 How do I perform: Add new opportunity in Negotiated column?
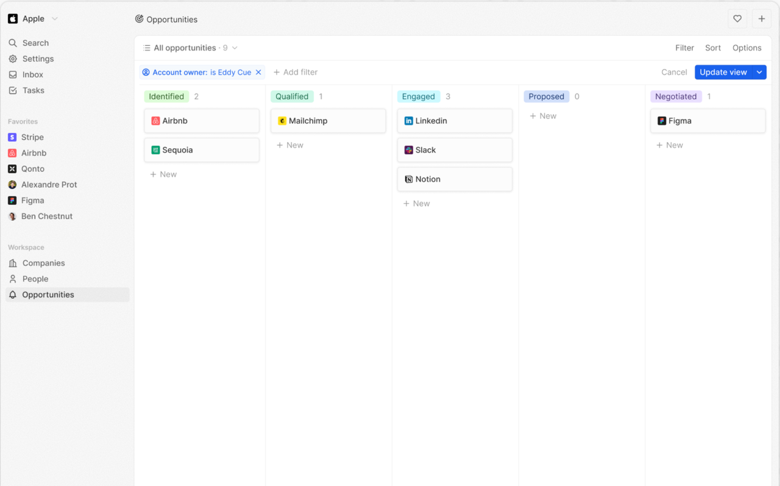(x=670, y=146)
